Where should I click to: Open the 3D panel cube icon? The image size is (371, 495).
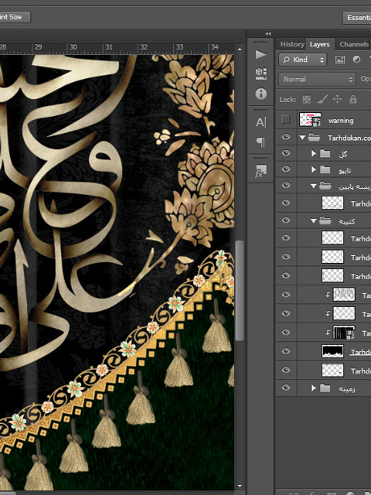260,73
